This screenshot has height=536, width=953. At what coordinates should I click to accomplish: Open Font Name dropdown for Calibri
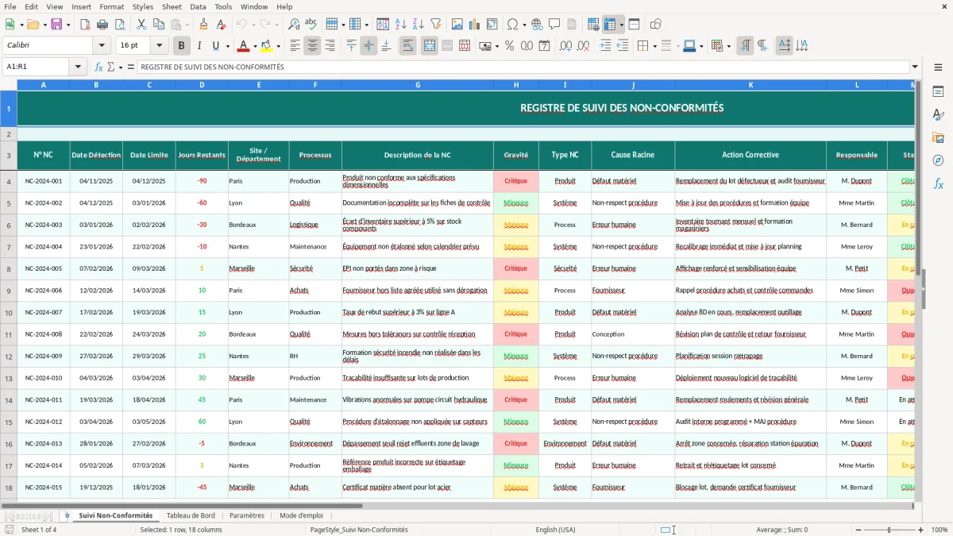coord(101,46)
